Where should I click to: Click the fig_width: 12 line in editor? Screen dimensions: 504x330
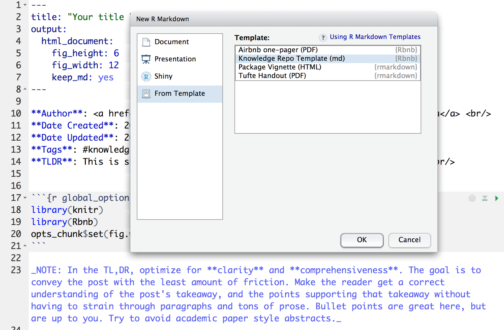[85, 65]
